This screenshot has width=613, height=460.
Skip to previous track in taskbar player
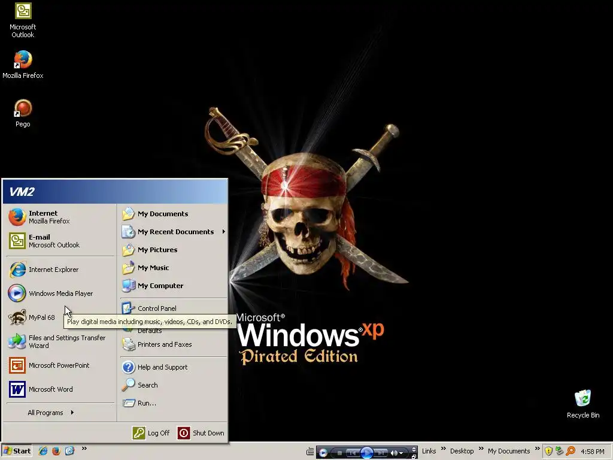pos(353,453)
